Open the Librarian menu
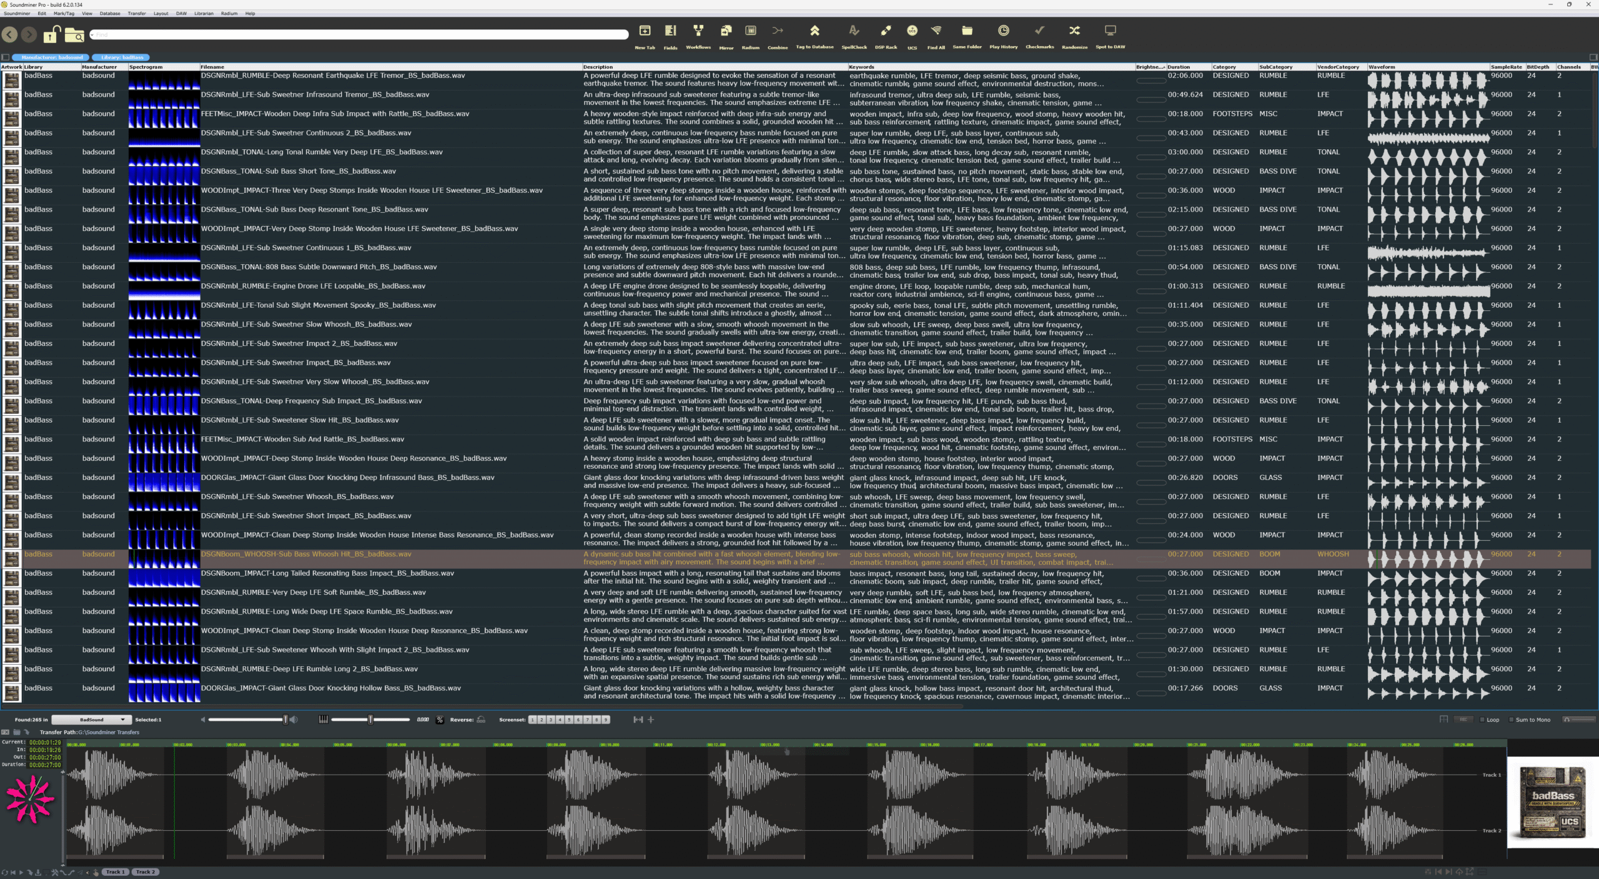This screenshot has width=1599, height=879. pos(204,13)
